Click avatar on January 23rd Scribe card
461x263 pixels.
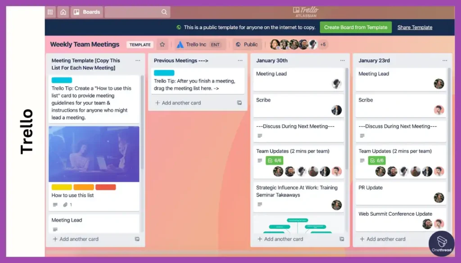click(439, 110)
